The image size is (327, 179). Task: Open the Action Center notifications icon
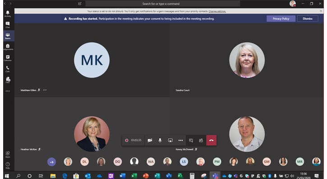(317, 176)
